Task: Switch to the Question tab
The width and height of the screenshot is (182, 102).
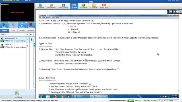Action: point(30,31)
